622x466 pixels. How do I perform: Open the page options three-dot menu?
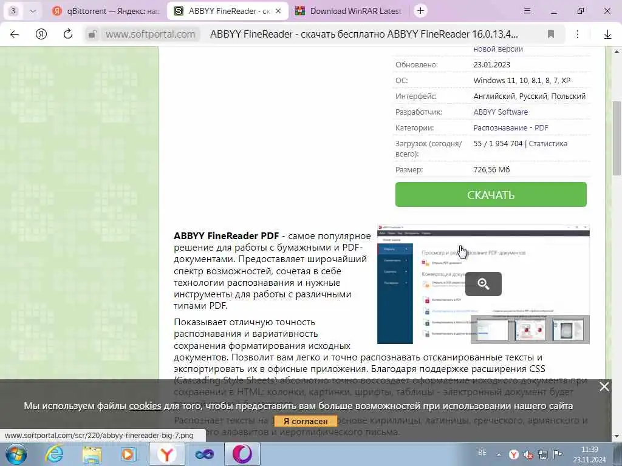coord(578,35)
